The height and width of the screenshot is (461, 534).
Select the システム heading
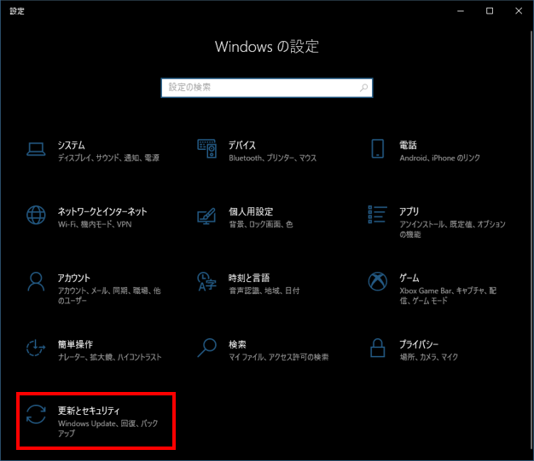coord(71,145)
